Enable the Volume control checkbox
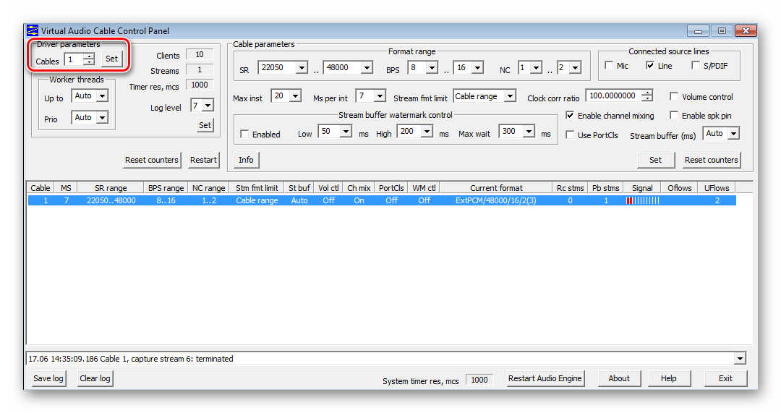Screen dimensions: 781x413 (x=674, y=97)
